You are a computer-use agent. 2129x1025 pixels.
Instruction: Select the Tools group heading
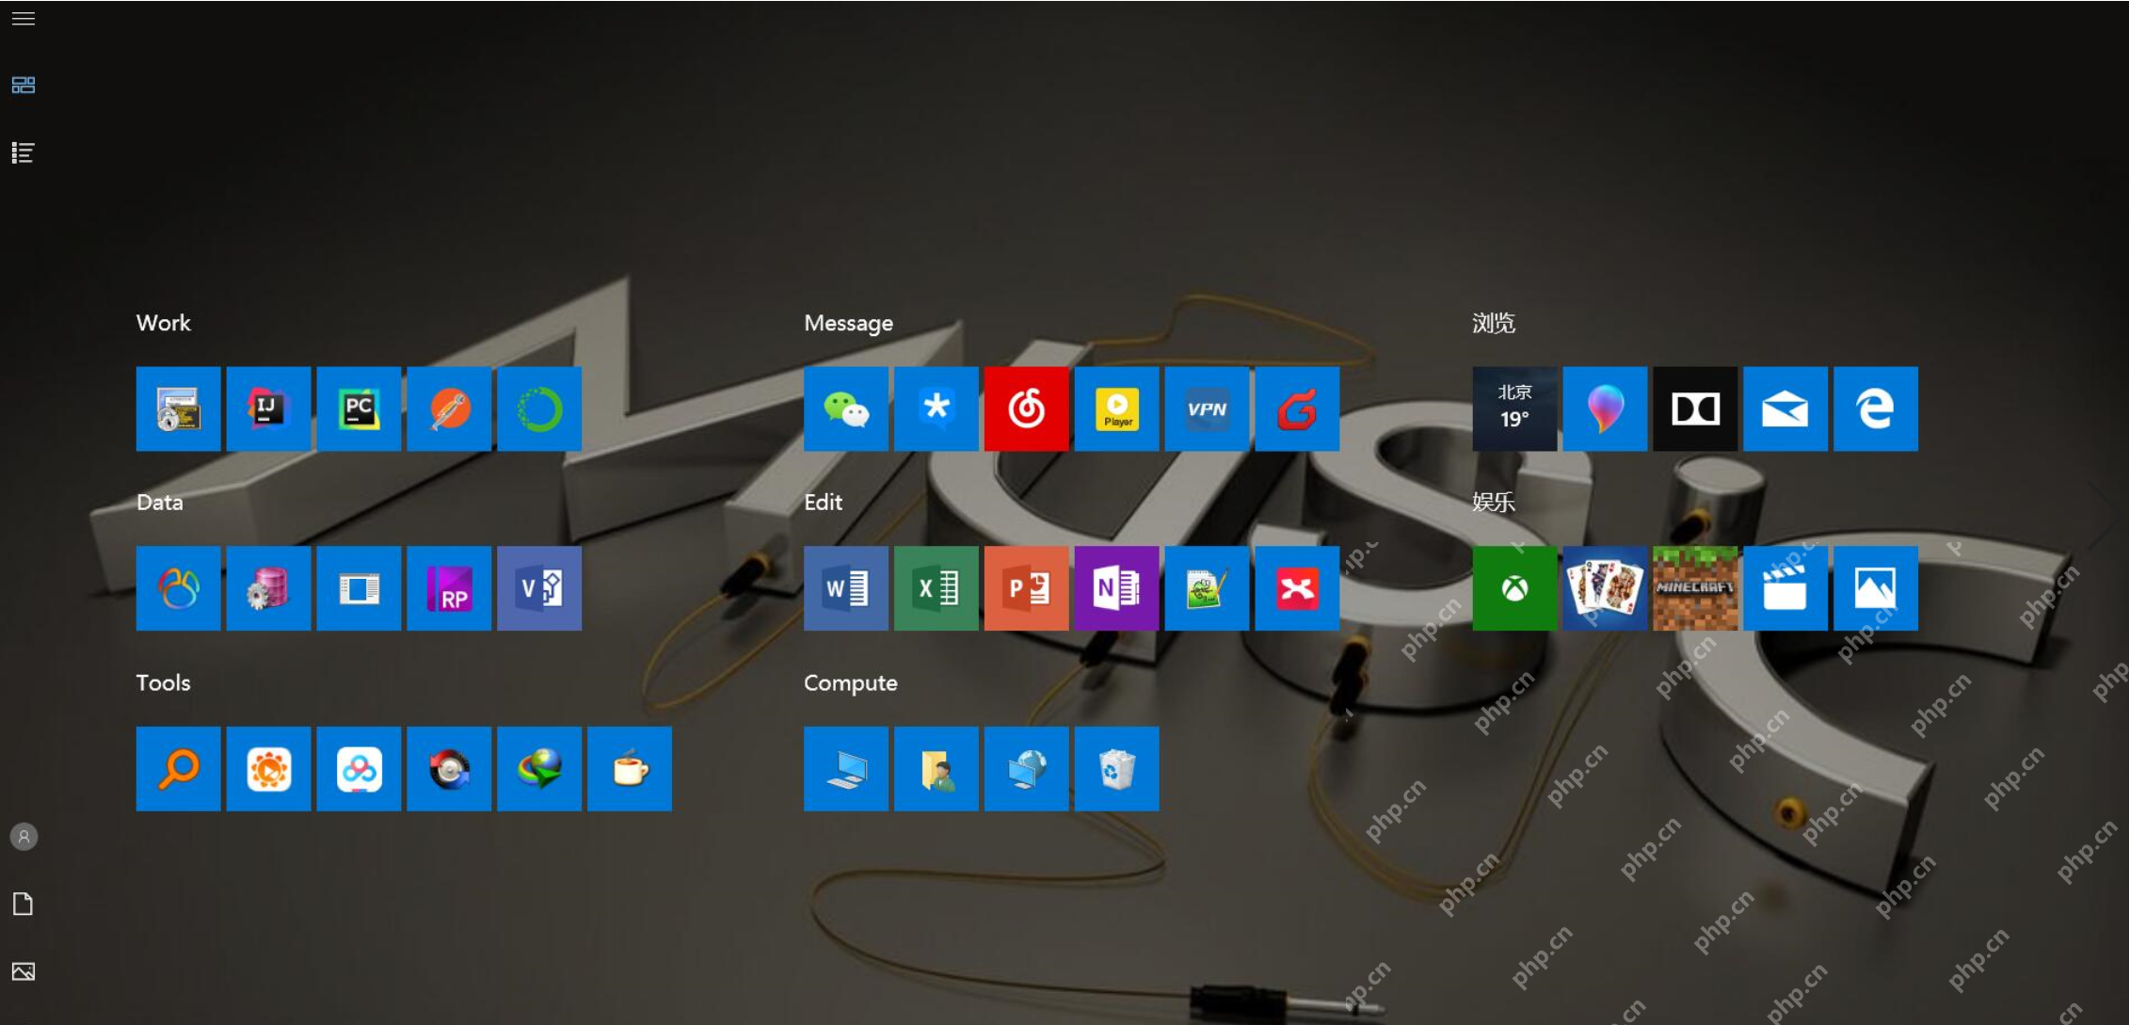click(x=164, y=682)
